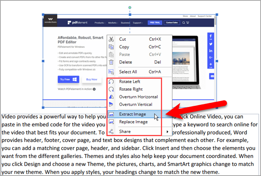Click the Try Free button in image
Screen dimensions: 261x176
[68, 79]
